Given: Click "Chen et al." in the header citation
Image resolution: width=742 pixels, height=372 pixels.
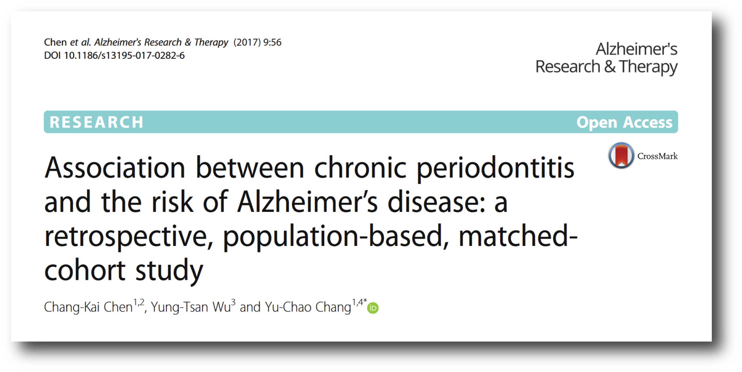Looking at the screenshot, I should pyautogui.click(x=67, y=42).
